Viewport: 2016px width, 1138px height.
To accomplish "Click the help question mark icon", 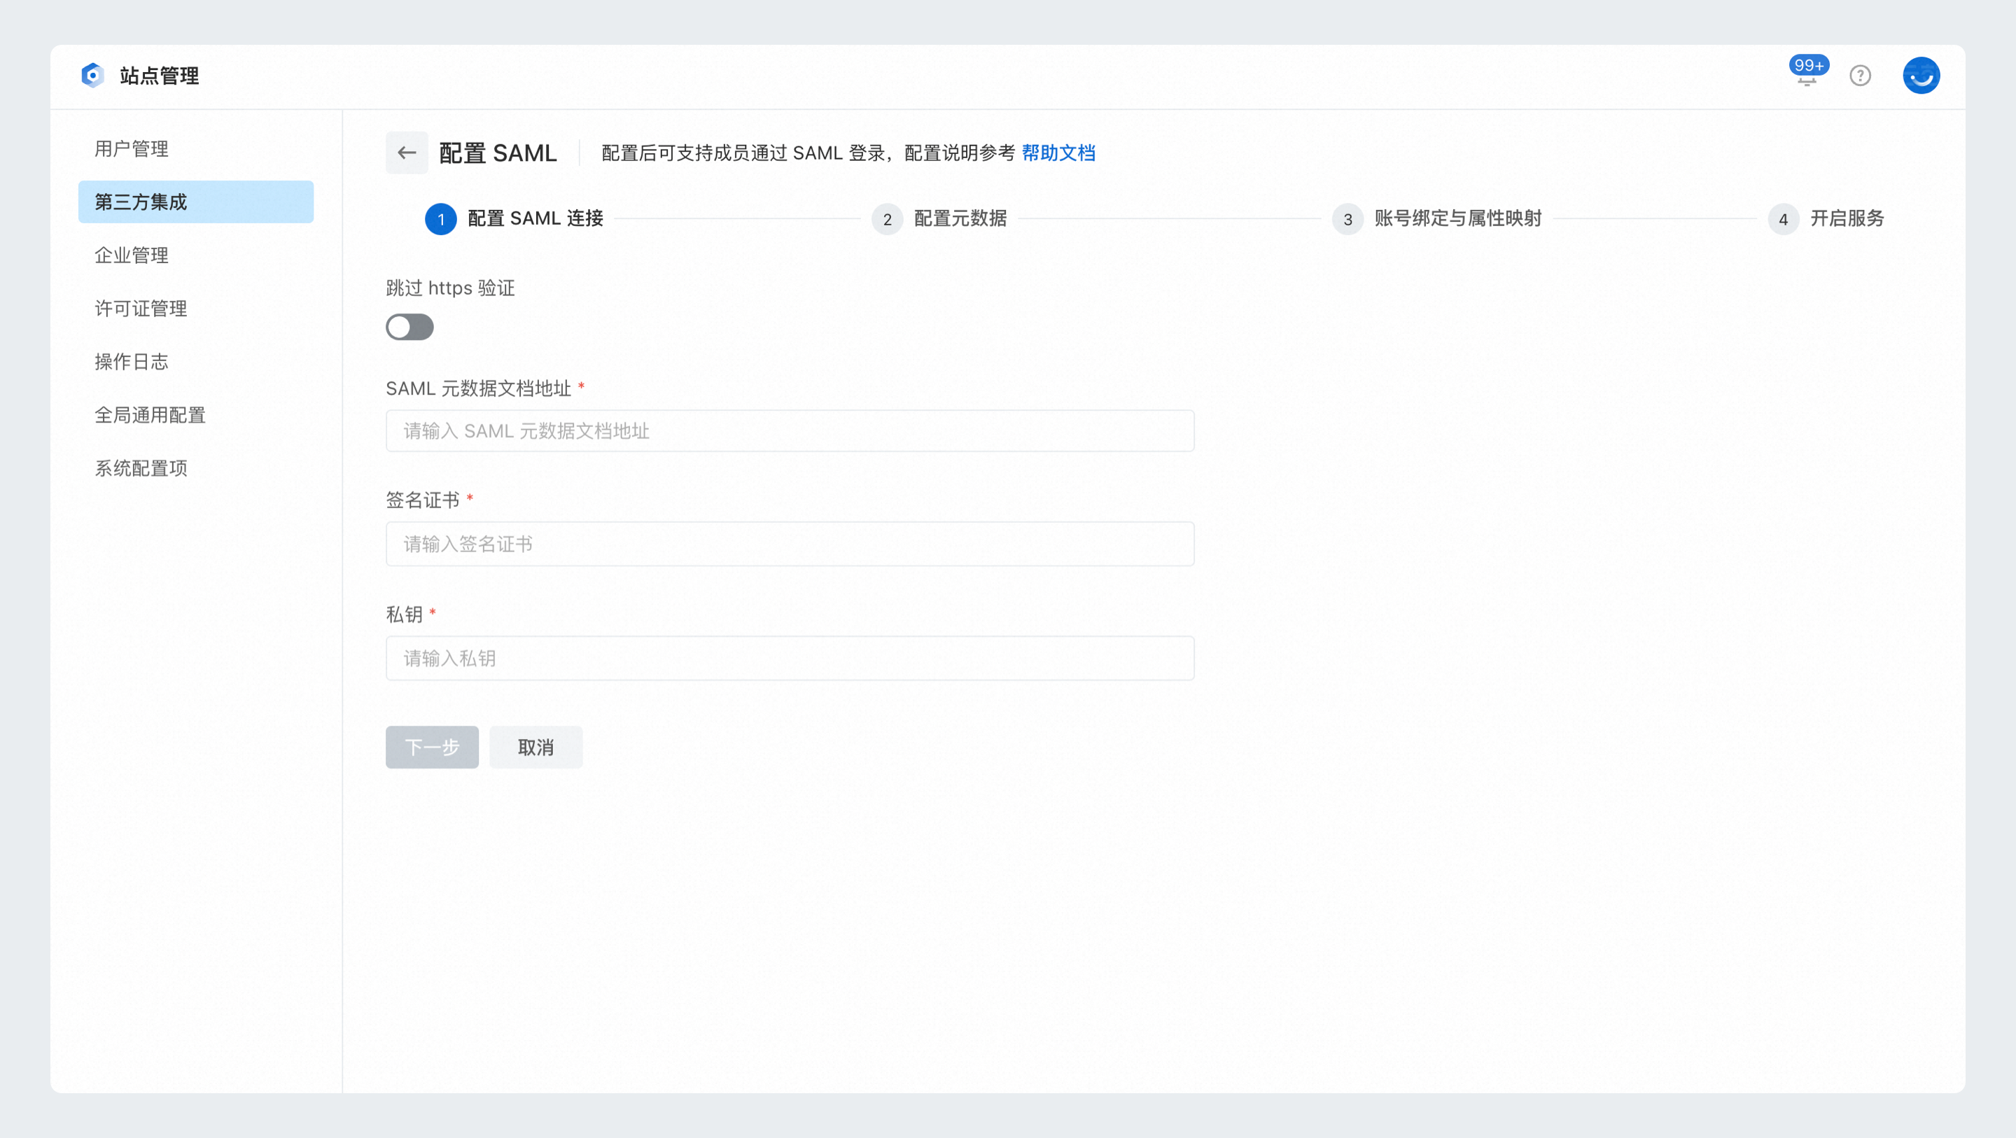I will point(1861,75).
